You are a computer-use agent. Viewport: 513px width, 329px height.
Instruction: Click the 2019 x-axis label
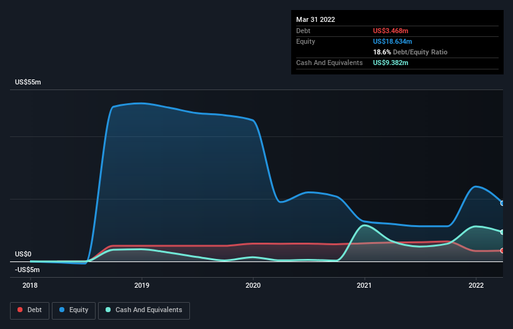142,285
